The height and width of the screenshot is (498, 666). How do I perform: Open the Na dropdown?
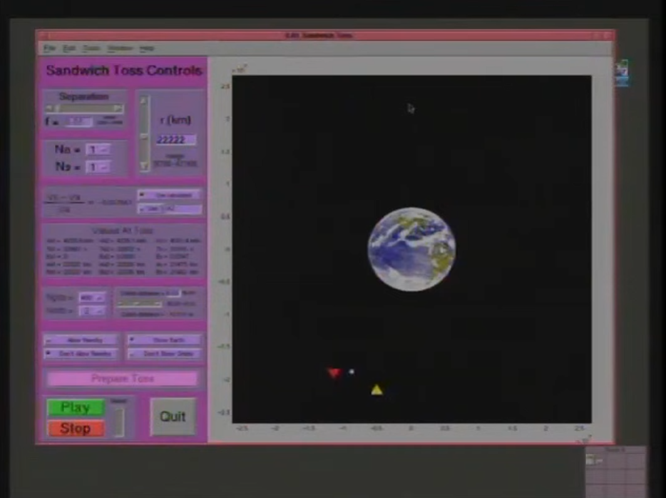(98, 150)
